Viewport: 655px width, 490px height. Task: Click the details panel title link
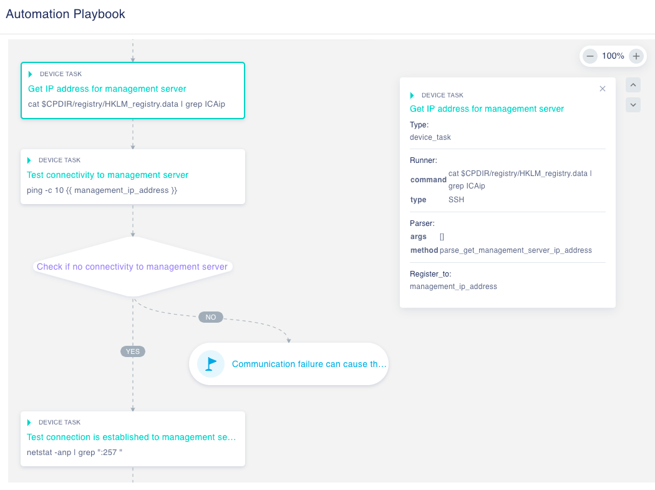[x=487, y=109]
